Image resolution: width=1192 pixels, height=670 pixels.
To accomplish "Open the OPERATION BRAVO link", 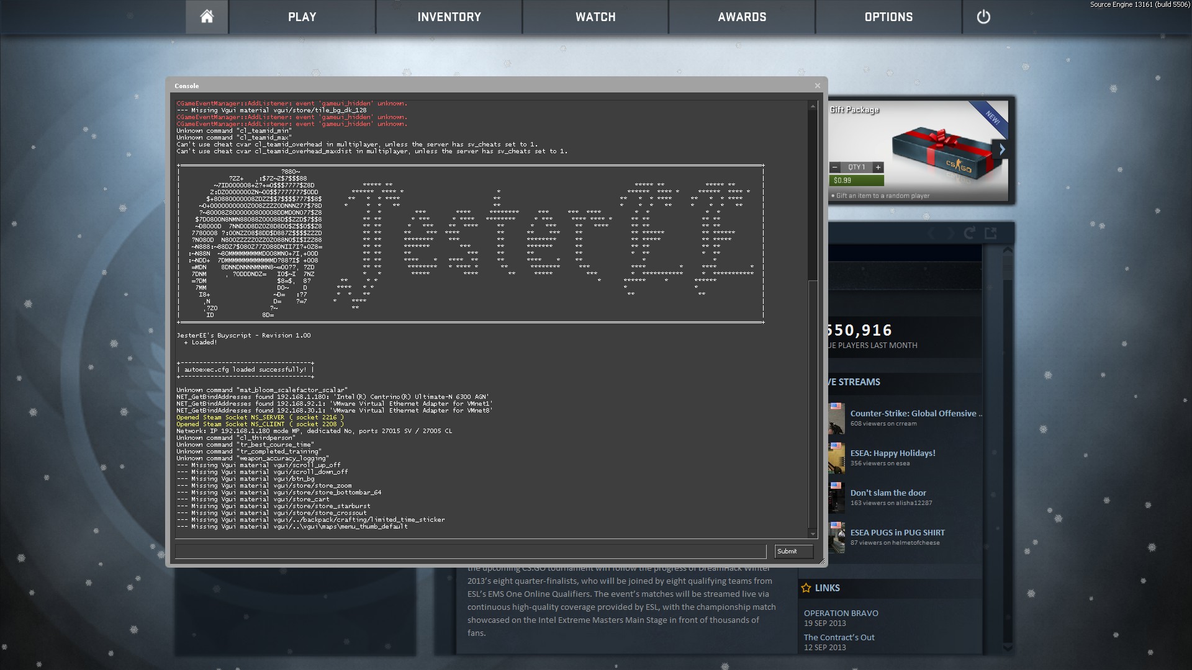I will pyautogui.click(x=841, y=613).
